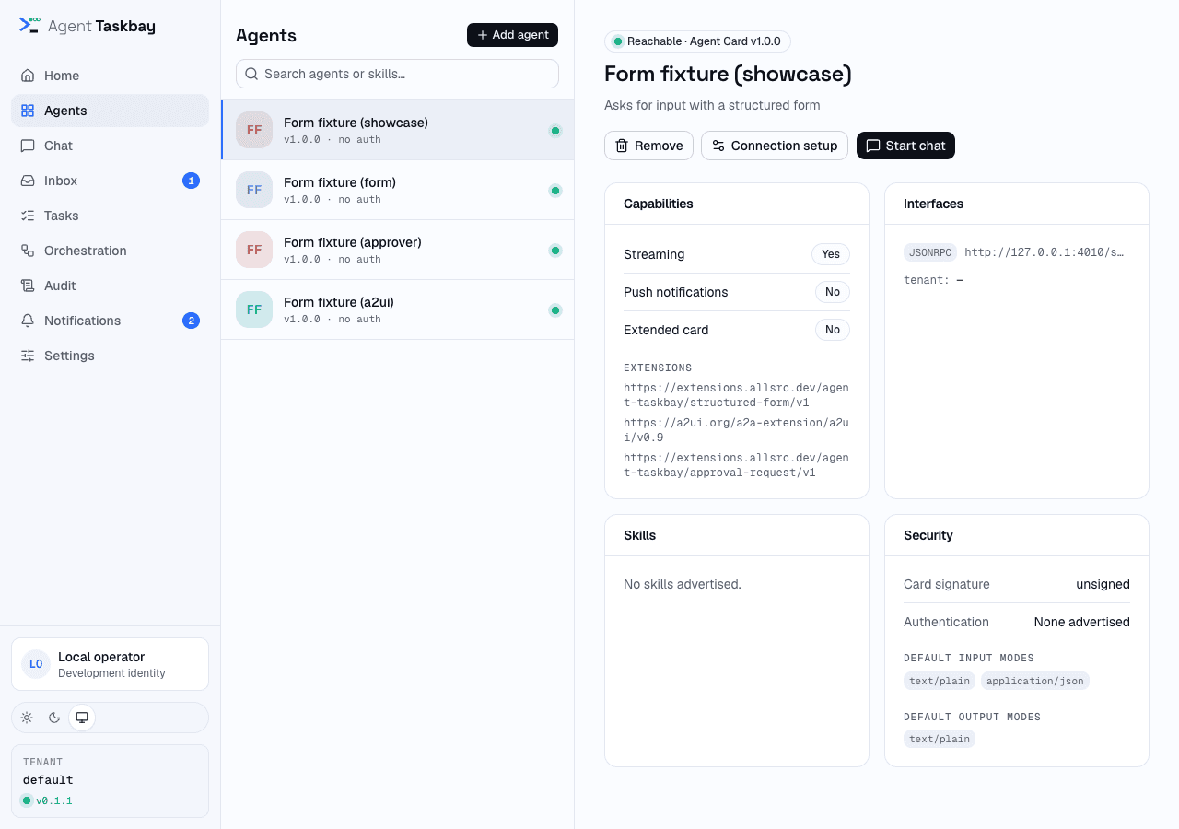Switch to light theme sun icon
Viewport: 1179px width, 829px height.
click(x=27, y=718)
